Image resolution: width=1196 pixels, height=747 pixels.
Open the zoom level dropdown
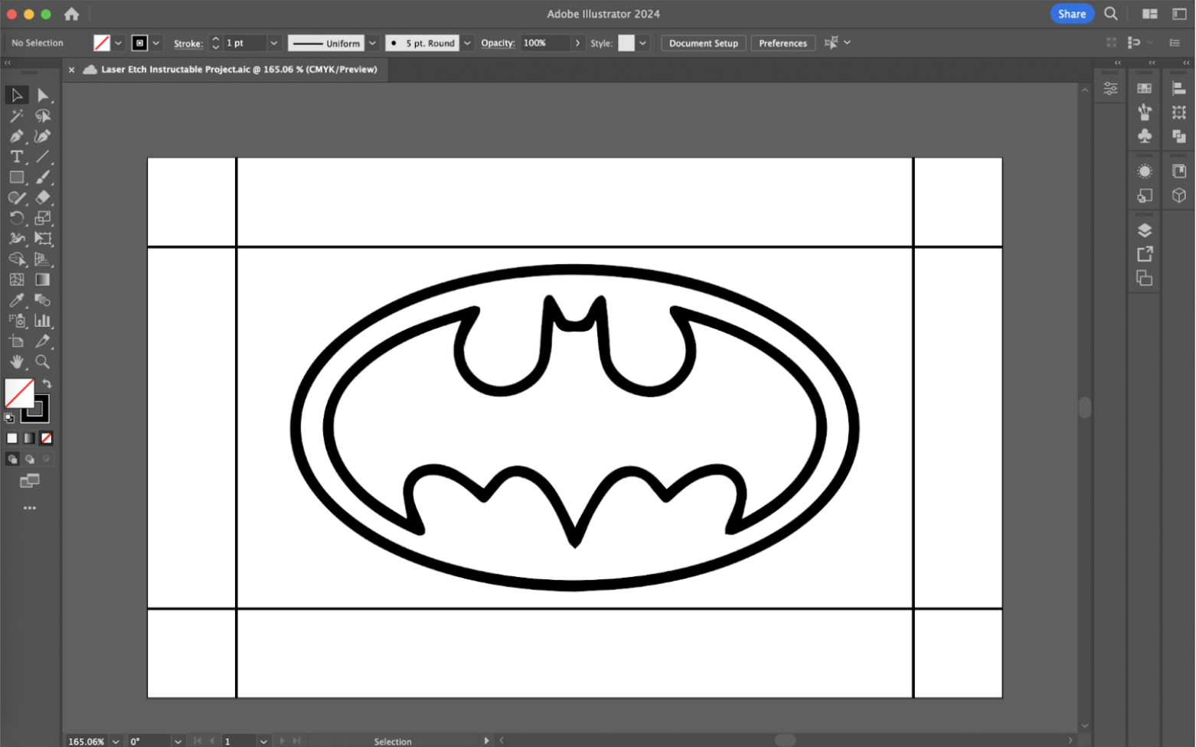(x=116, y=741)
